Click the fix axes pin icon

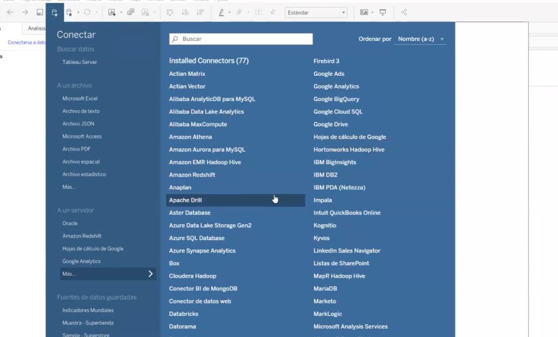[272, 13]
